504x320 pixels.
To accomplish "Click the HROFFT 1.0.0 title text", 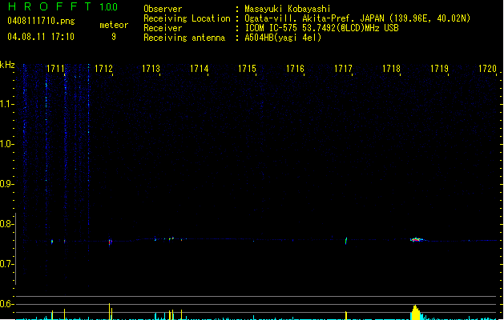I will pyautogui.click(x=62, y=6).
